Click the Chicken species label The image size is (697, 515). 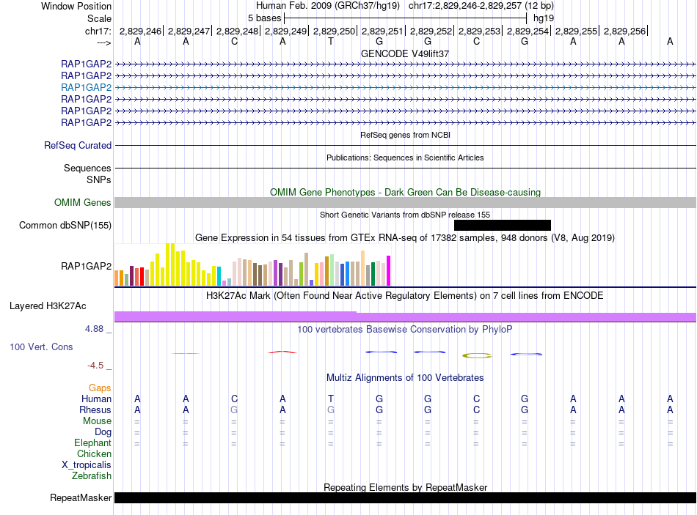point(94,453)
